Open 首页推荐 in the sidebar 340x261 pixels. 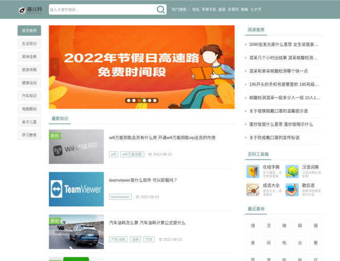click(x=29, y=30)
